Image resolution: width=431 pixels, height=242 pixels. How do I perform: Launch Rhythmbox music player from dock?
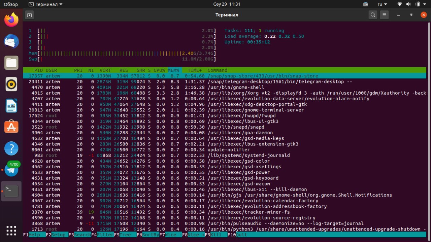11,84
